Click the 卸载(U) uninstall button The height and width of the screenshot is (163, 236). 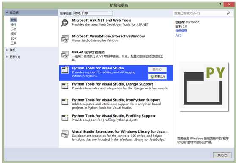pos(157,77)
